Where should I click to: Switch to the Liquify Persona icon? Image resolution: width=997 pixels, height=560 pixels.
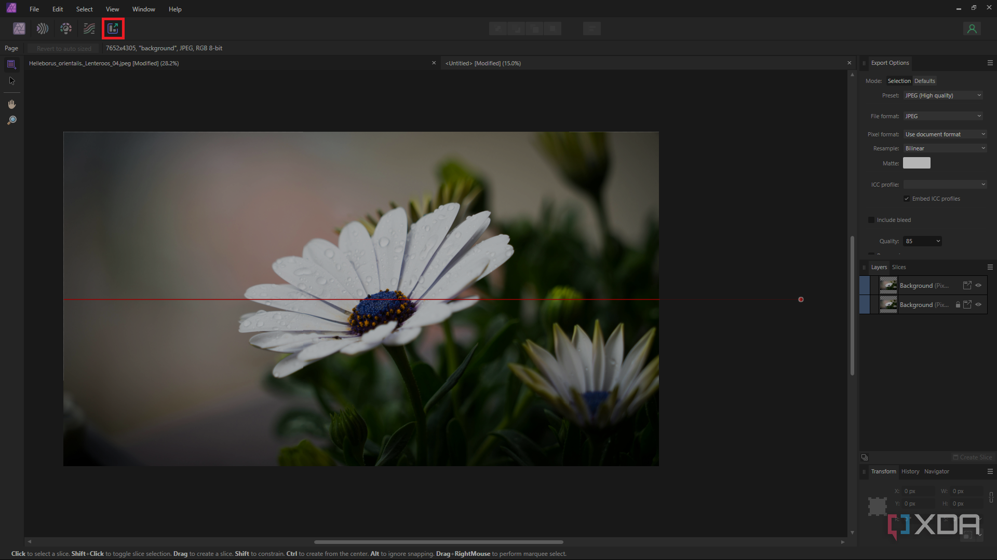43,29
